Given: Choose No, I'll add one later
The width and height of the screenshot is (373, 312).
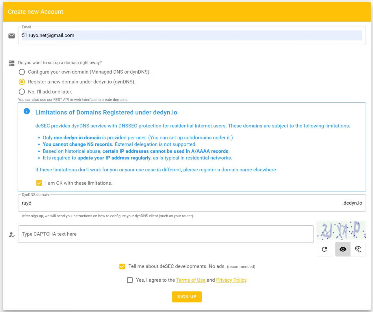Looking at the screenshot, I should point(22,92).
